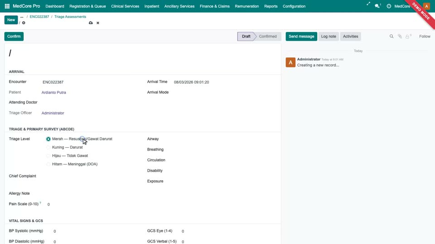Open the Finance & Claims menu
The image size is (435, 244).
tap(215, 6)
